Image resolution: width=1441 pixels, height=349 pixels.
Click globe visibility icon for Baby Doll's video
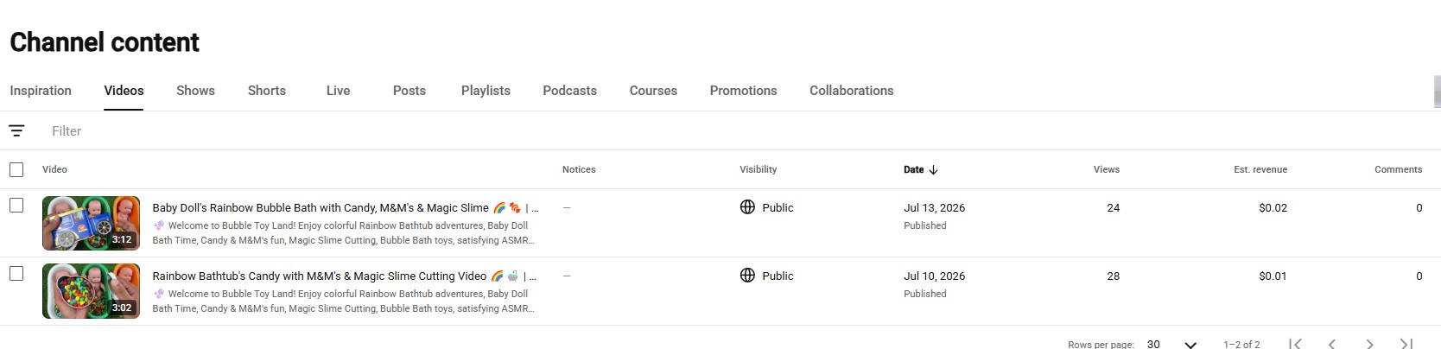pyautogui.click(x=748, y=207)
